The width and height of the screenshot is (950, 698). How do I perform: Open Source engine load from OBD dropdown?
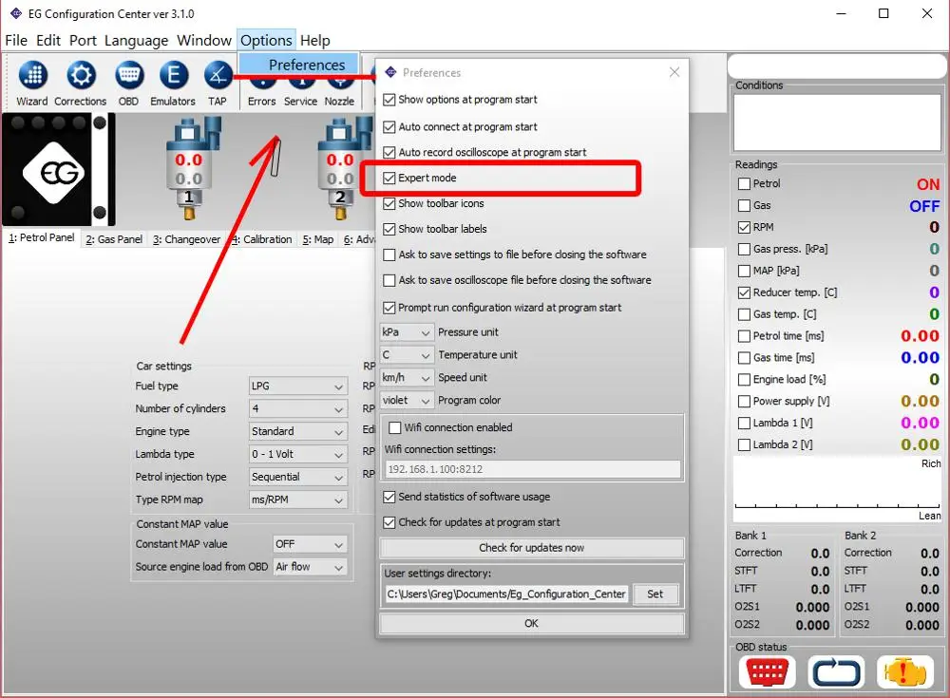pos(310,567)
